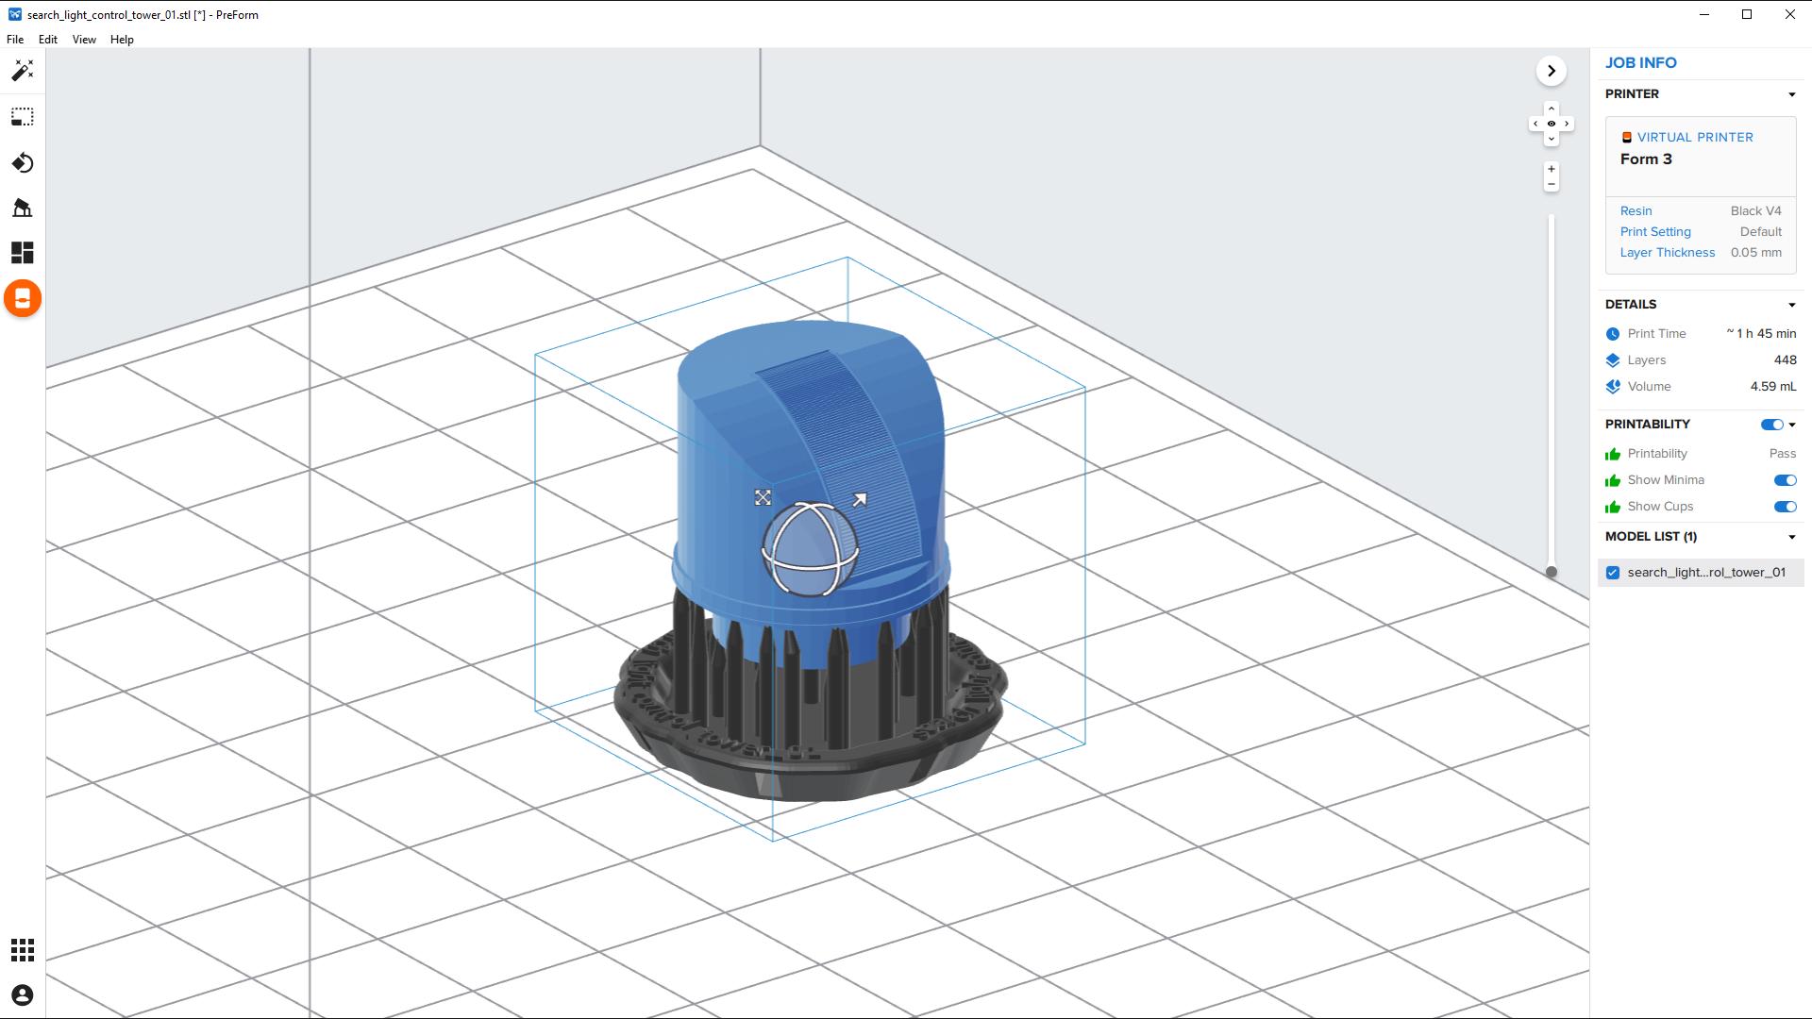Rotate view left with left arrow
The width and height of the screenshot is (1812, 1019).
pyautogui.click(x=1535, y=124)
